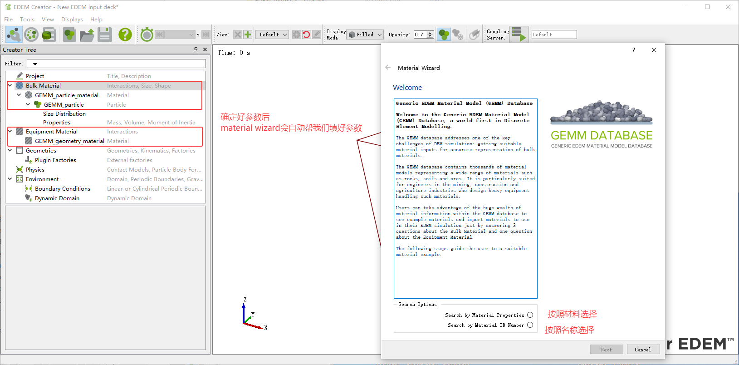The width and height of the screenshot is (739, 365).
Task: Click the Coupling Server Default text field
Action: pos(554,35)
